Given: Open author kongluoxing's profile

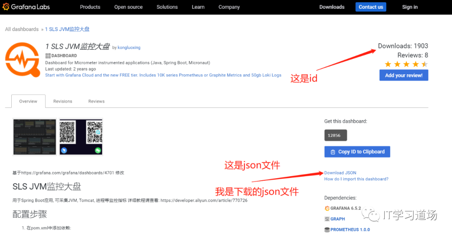Looking at the screenshot, I should click(129, 48).
